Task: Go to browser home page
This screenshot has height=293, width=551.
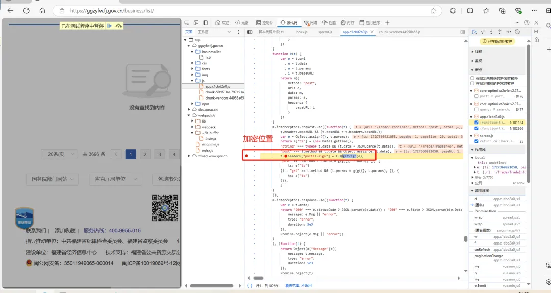Action: tap(42, 11)
